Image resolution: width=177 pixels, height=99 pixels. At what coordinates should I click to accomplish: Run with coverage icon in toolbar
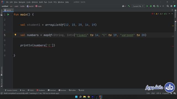click(x=154, y=6)
